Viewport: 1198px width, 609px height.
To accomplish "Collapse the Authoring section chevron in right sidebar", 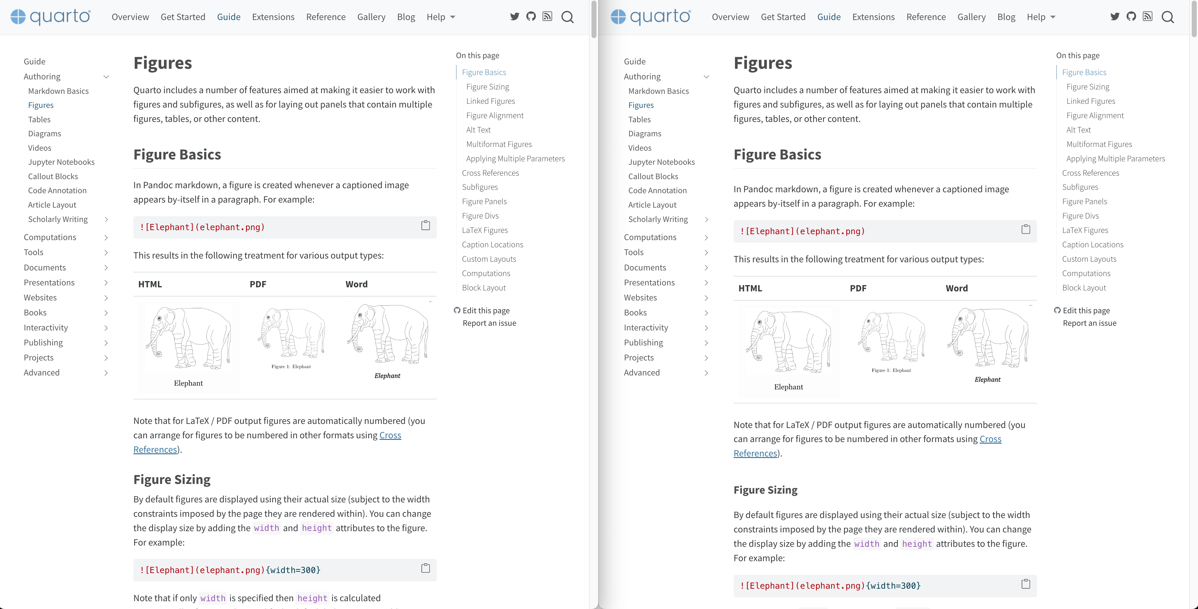I will pos(707,77).
